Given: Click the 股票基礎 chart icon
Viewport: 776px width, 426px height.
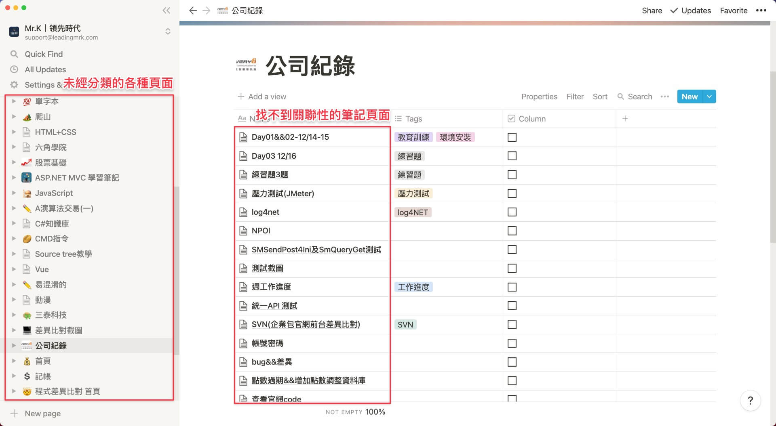Looking at the screenshot, I should point(27,163).
